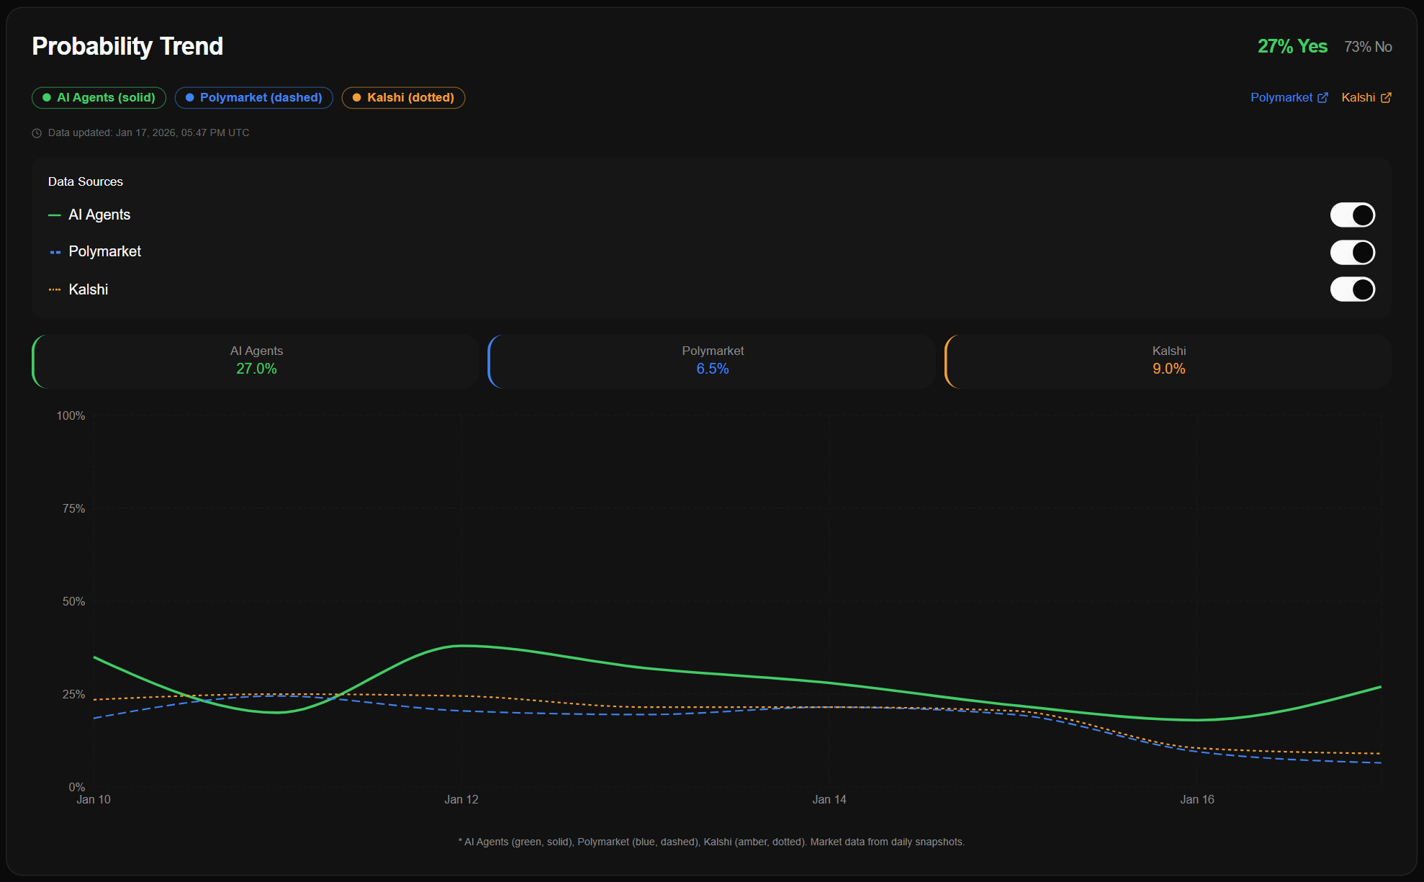
Task: Click the dotted amber line icon beside Kalshi
Action: coord(55,289)
